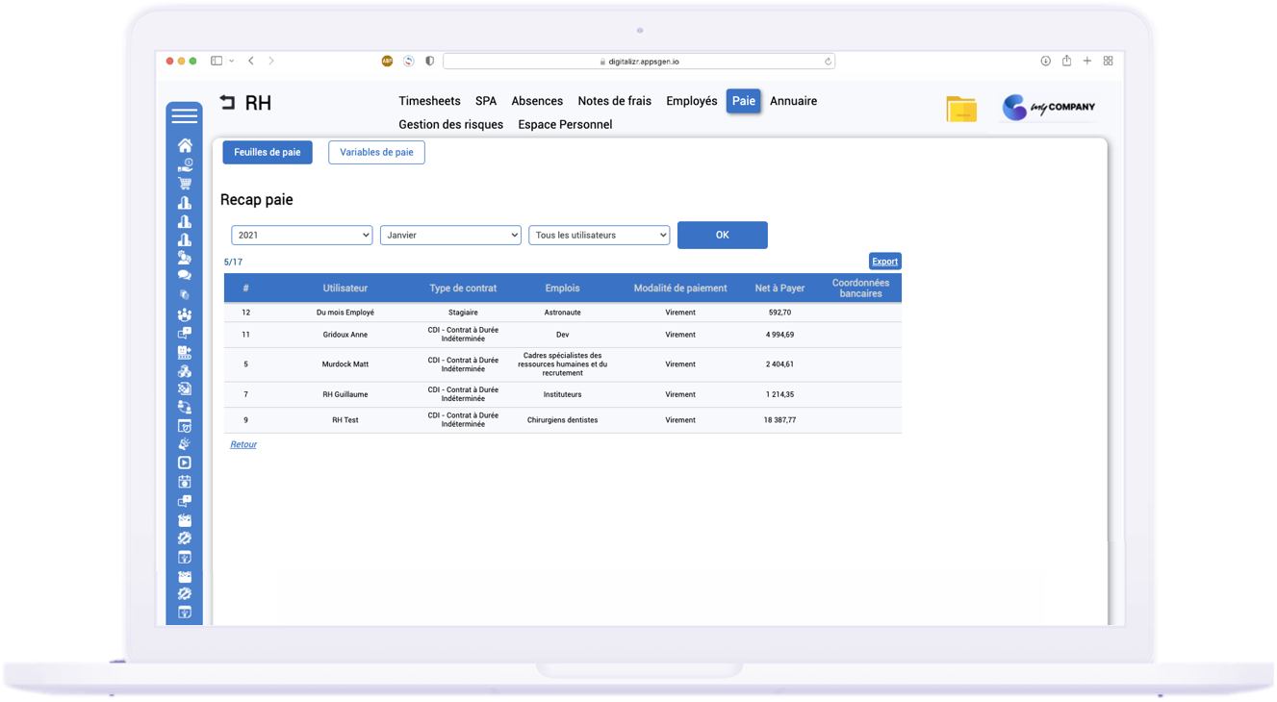The image size is (1277, 702).
Task: Click the Coordonnées bancaires column header
Action: pyautogui.click(x=860, y=288)
